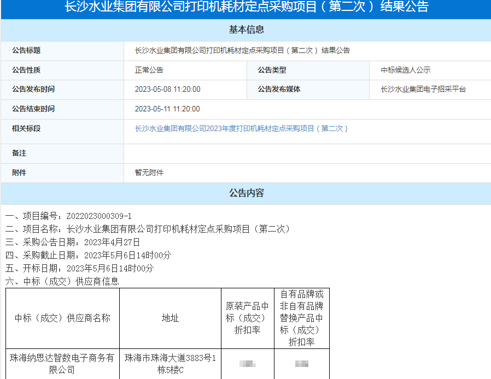Screen dimensions: 491x379
Task: Select the 长沙水业集团电子招采平台 value
Action: (423, 90)
